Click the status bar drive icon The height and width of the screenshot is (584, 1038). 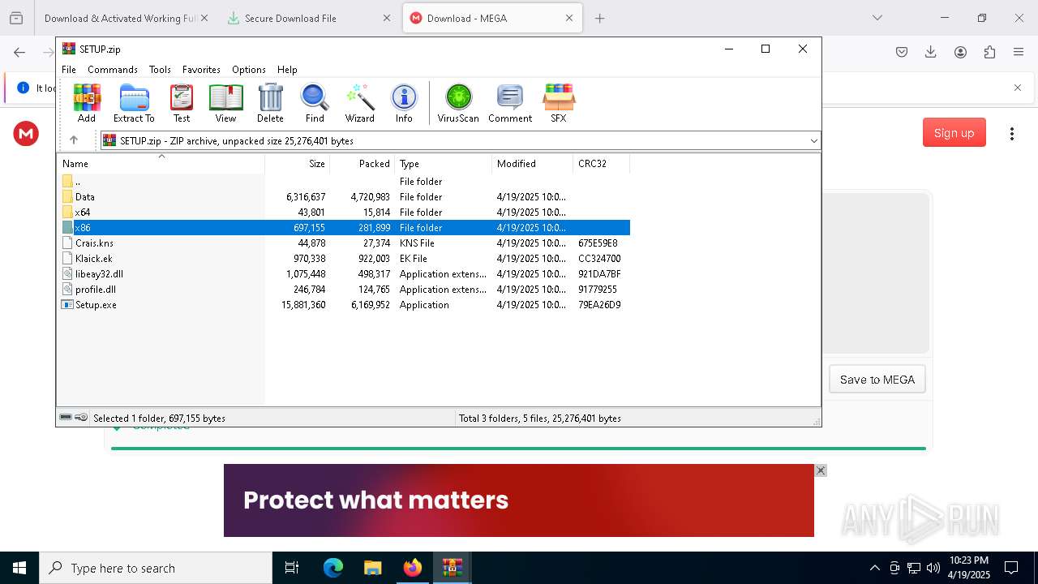(x=66, y=418)
